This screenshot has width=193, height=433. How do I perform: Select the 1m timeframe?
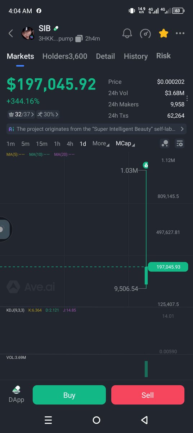click(x=11, y=144)
